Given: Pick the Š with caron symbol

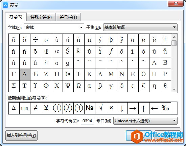Looking at the screenshot, I should (68, 51).
